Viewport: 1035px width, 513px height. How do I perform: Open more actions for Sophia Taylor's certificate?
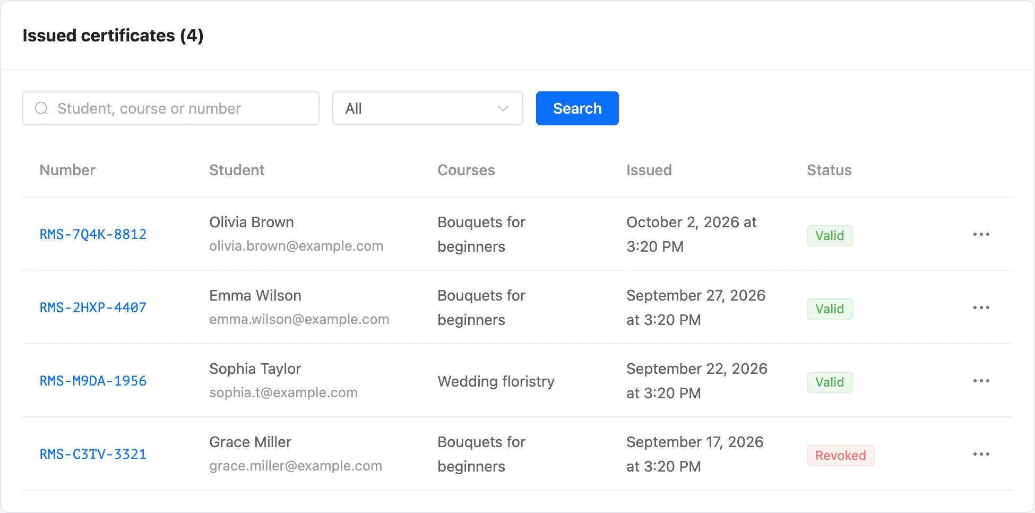[981, 381]
